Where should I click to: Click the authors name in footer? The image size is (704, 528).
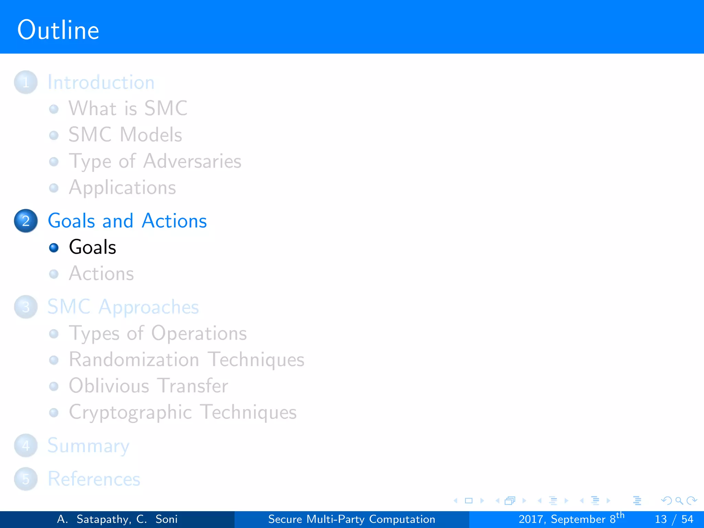pyautogui.click(x=117, y=519)
